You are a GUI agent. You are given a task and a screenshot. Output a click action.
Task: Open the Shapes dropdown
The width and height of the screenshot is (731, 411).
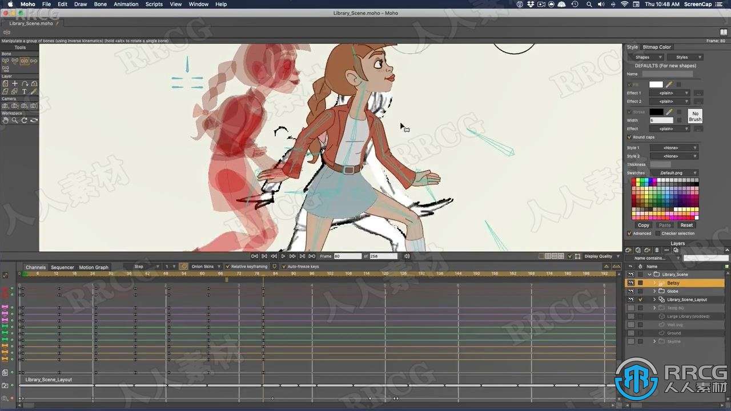pyautogui.click(x=645, y=57)
